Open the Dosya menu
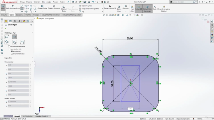Screen dimensions: 214x120 [x=22, y=2]
